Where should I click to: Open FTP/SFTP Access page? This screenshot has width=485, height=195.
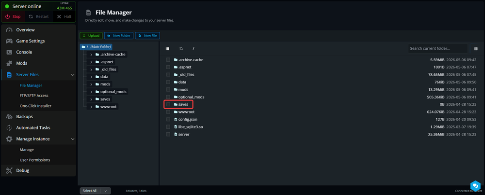tap(34, 96)
